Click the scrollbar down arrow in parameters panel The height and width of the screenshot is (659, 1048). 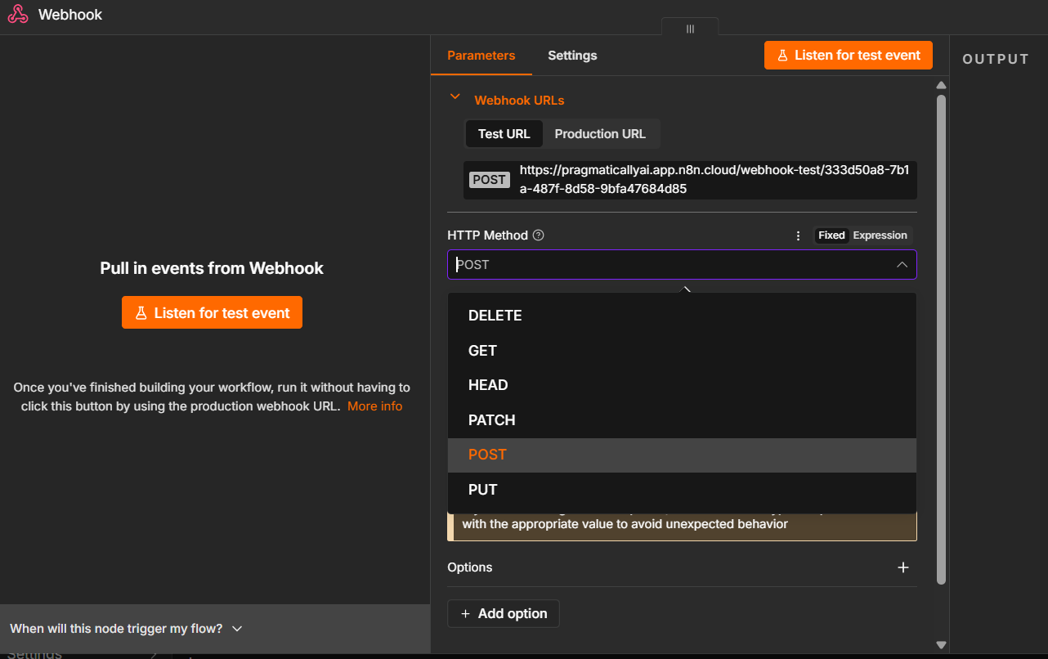point(941,645)
